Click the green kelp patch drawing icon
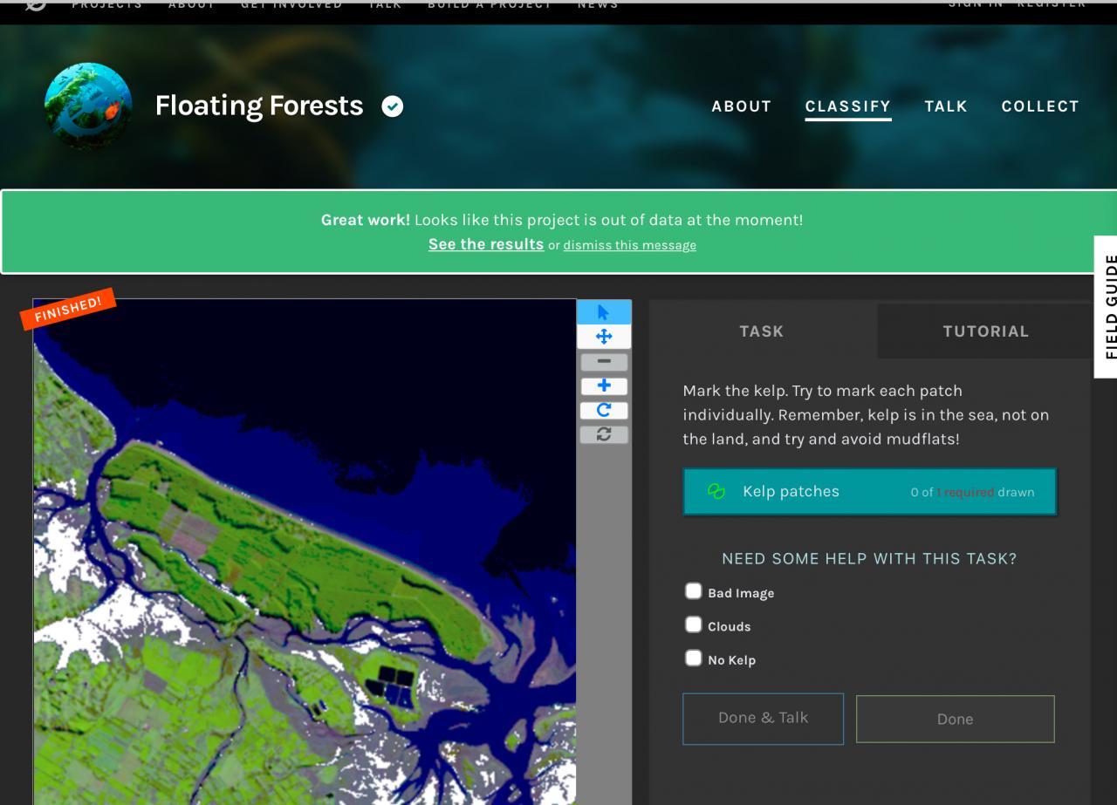Viewport: 1117px width, 805px height. (x=716, y=491)
